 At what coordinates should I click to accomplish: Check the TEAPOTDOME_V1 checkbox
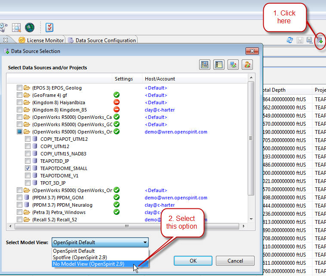pos(28,176)
